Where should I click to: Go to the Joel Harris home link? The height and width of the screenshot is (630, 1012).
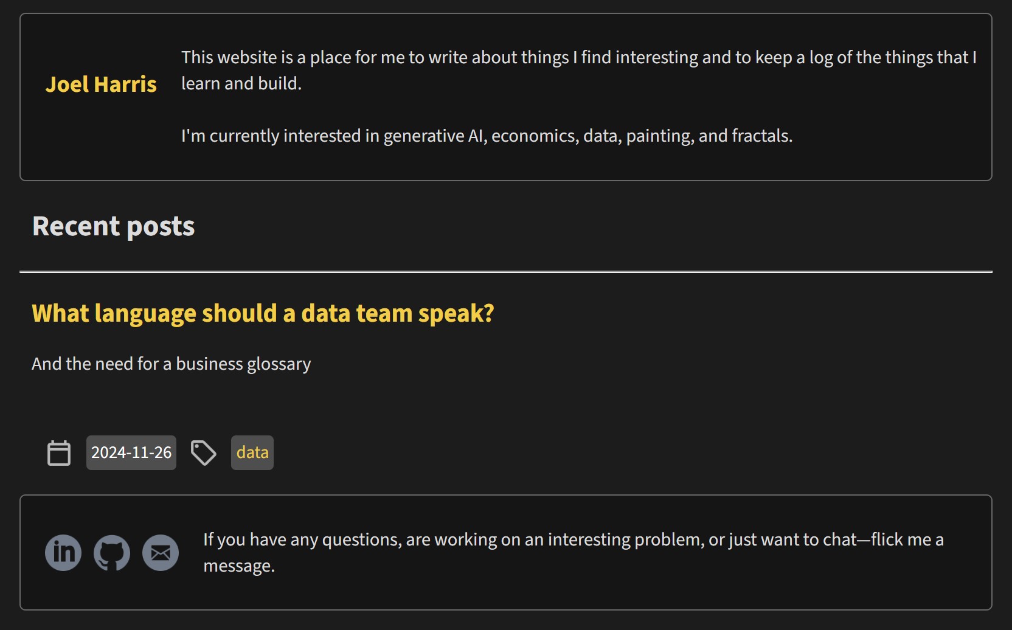101,84
